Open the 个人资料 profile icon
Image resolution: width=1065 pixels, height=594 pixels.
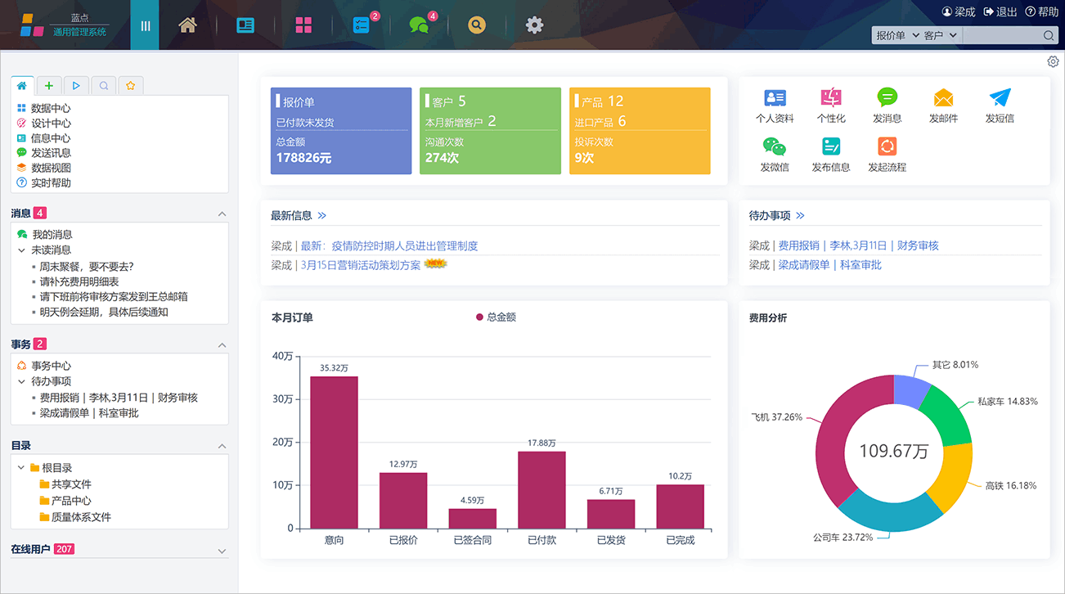775,100
